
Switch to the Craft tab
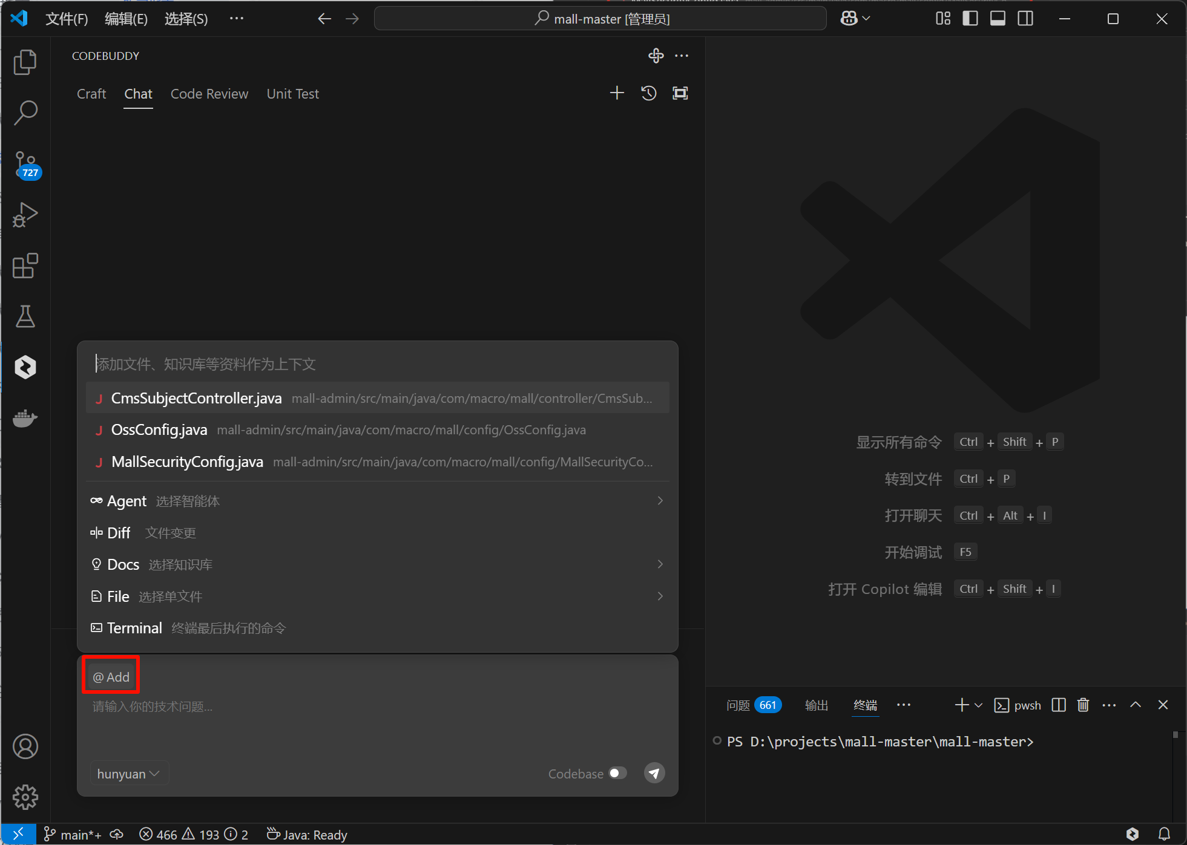(91, 94)
